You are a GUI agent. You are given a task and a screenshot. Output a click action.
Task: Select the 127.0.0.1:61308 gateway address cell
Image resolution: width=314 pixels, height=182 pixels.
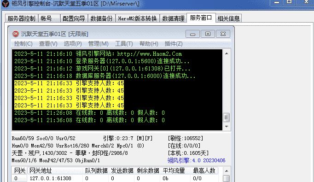[x=51, y=178]
